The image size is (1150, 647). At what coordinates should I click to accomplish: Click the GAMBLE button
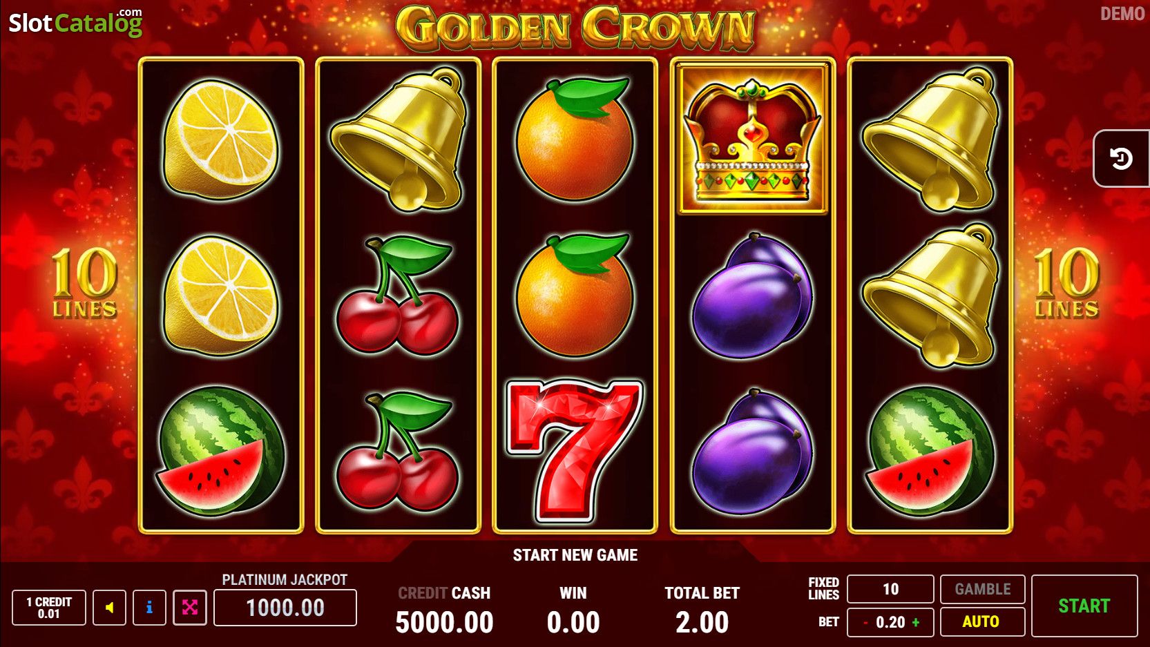point(982,589)
